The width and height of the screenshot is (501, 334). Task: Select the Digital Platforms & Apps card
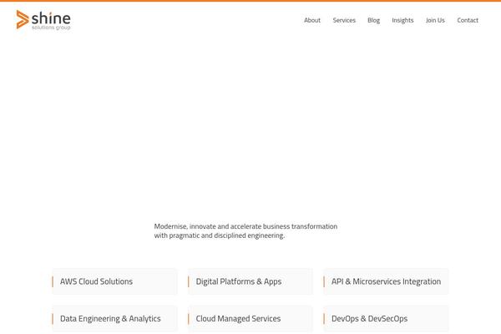[250, 281]
